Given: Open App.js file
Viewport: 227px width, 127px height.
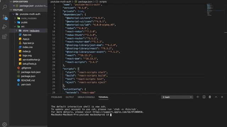Looking at the screenshot, I should tap(26, 39).
